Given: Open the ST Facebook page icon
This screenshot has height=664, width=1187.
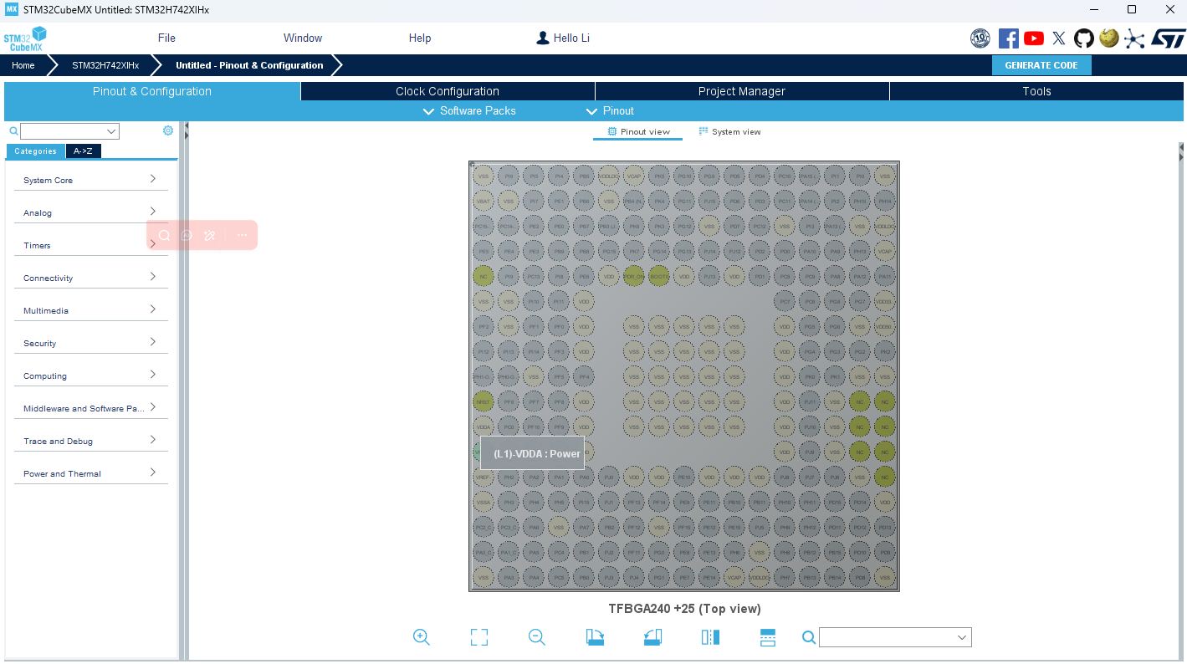Looking at the screenshot, I should (x=1009, y=38).
